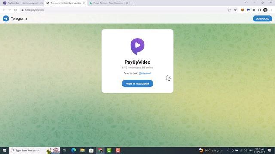Click the ENG language indicator
Image resolution: width=275 pixels, height=154 pixels.
tap(251, 150)
